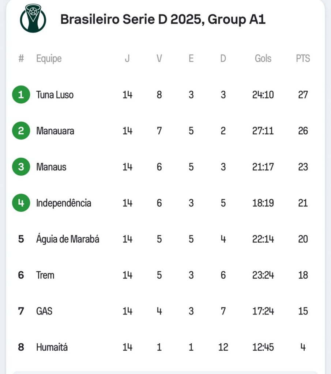Image resolution: width=331 pixels, height=374 pixels.
Task: Open Tuna Luso team page
Action: (x=55, y=95)
